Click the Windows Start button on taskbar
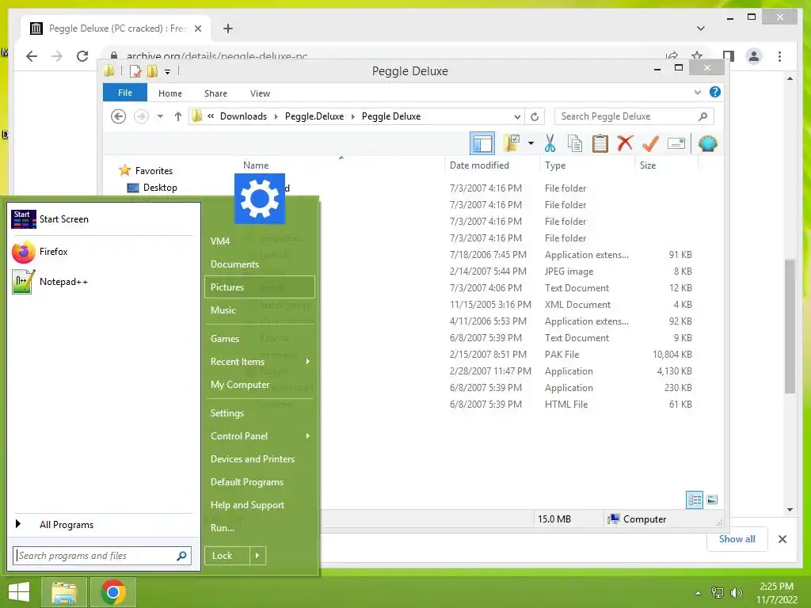 pyautogui.click(x=19, y=592)
